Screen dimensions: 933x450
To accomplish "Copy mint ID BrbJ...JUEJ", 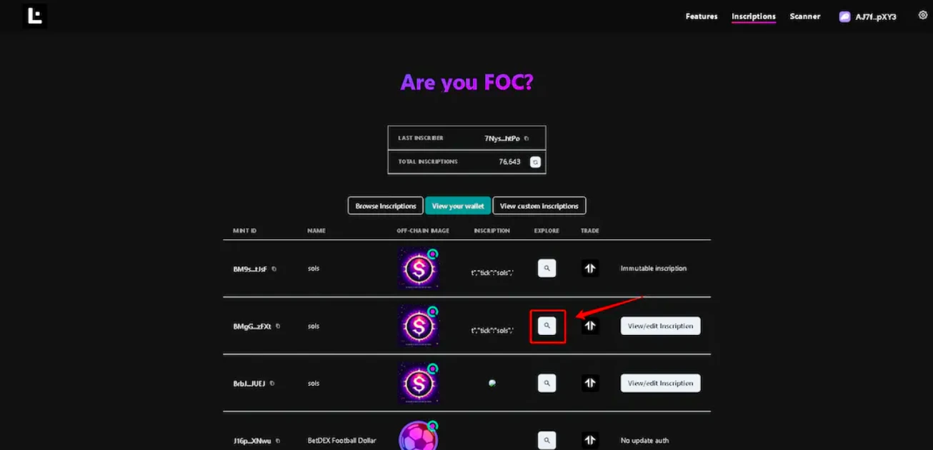I will [x=272, y=384].
